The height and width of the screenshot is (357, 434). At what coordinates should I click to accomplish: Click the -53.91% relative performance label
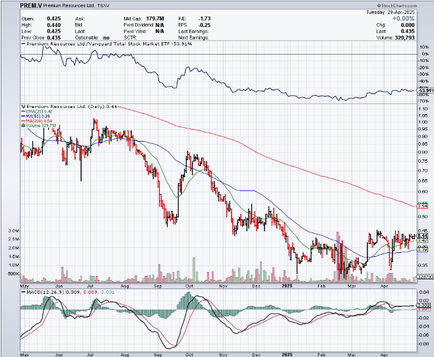[423, 91]
